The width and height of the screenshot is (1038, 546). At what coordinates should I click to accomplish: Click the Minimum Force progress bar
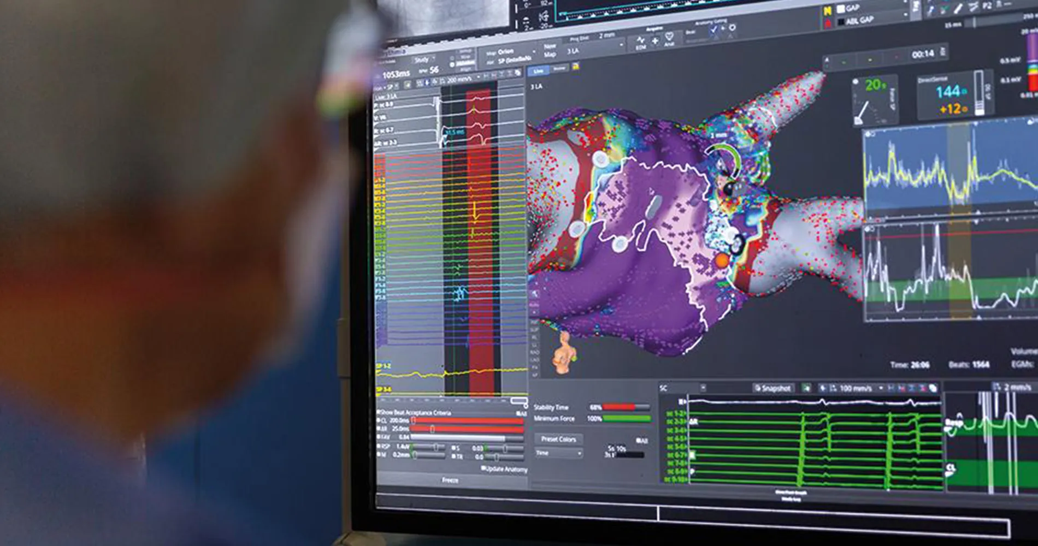pos(626,419)
